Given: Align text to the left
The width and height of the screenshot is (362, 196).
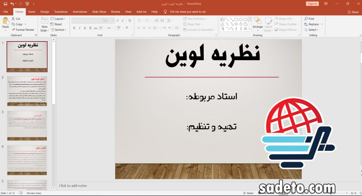Looking at the screenshot, I should [x=139, y=28].
